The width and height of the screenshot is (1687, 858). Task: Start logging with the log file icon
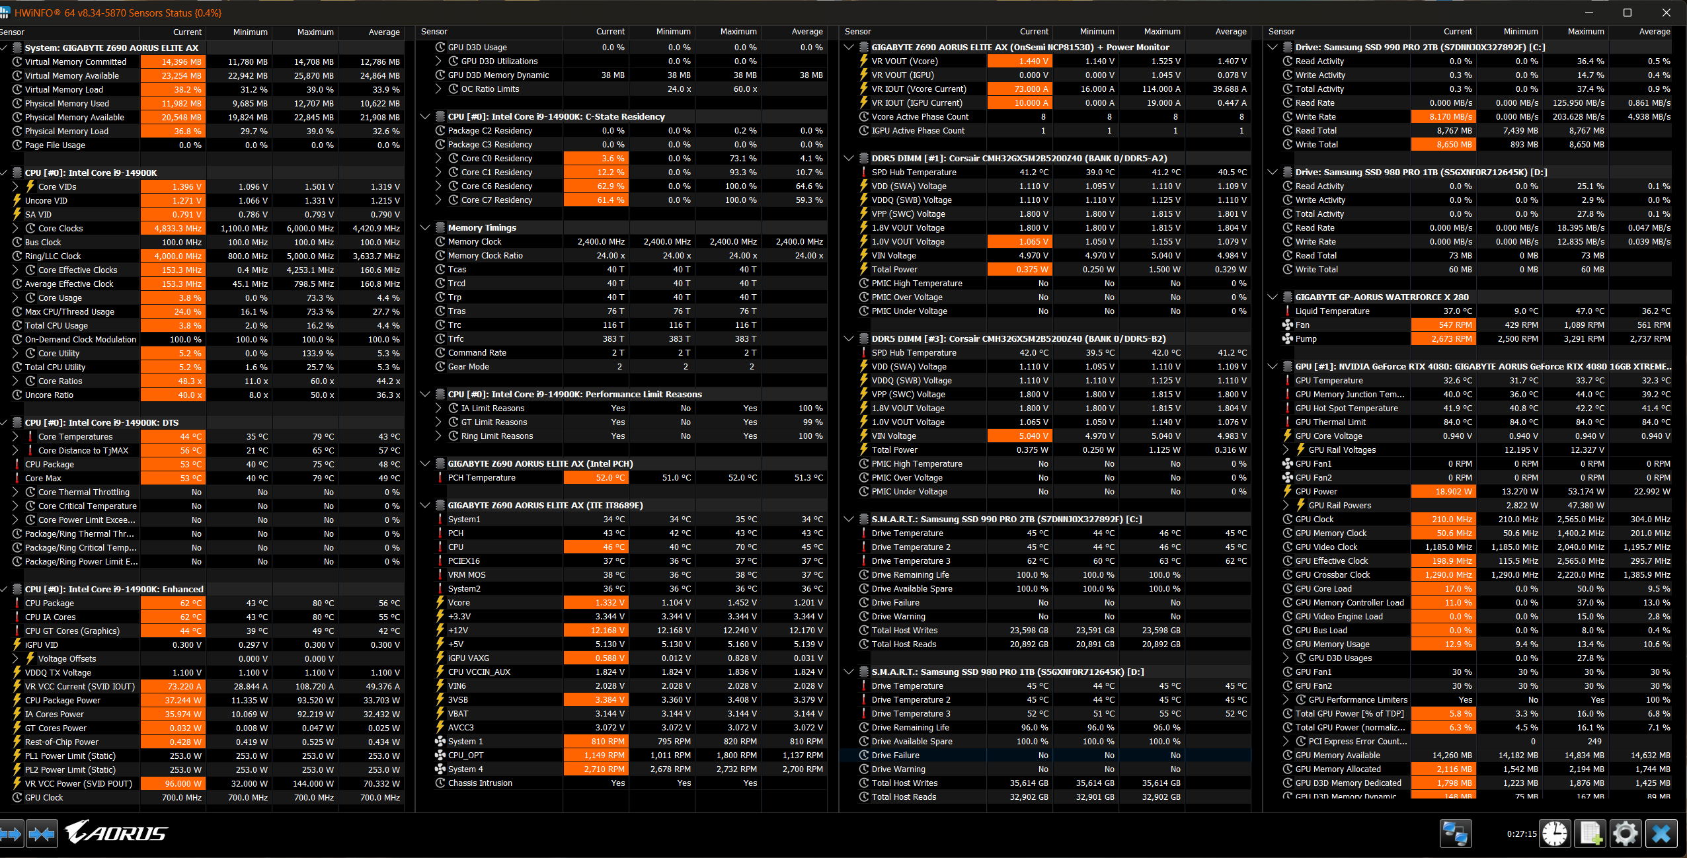point(1590,834)
